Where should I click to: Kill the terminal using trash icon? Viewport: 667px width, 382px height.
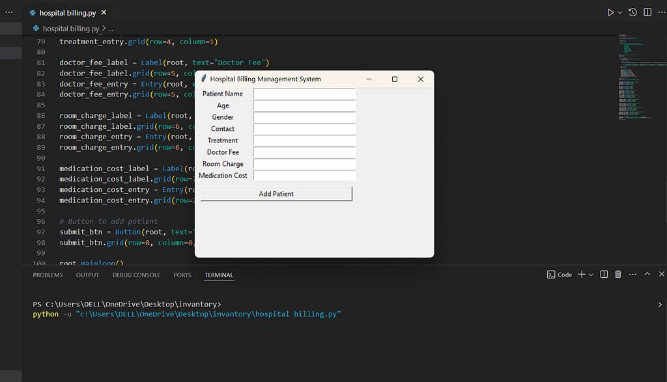coord(617,274)
